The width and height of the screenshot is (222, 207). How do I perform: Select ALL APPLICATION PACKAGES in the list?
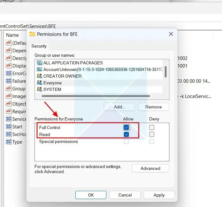(x=99, y=63)
